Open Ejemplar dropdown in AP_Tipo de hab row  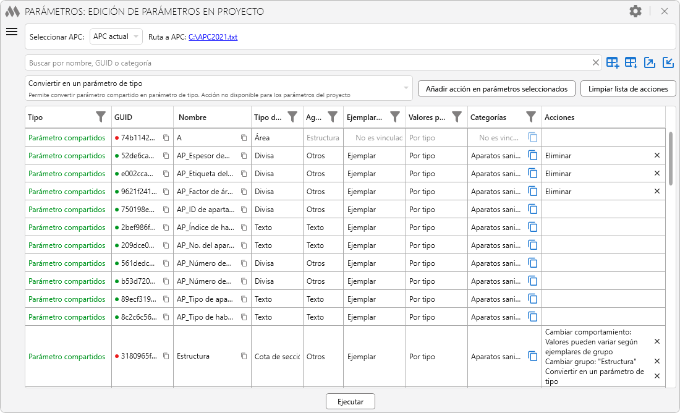point(373,317)
